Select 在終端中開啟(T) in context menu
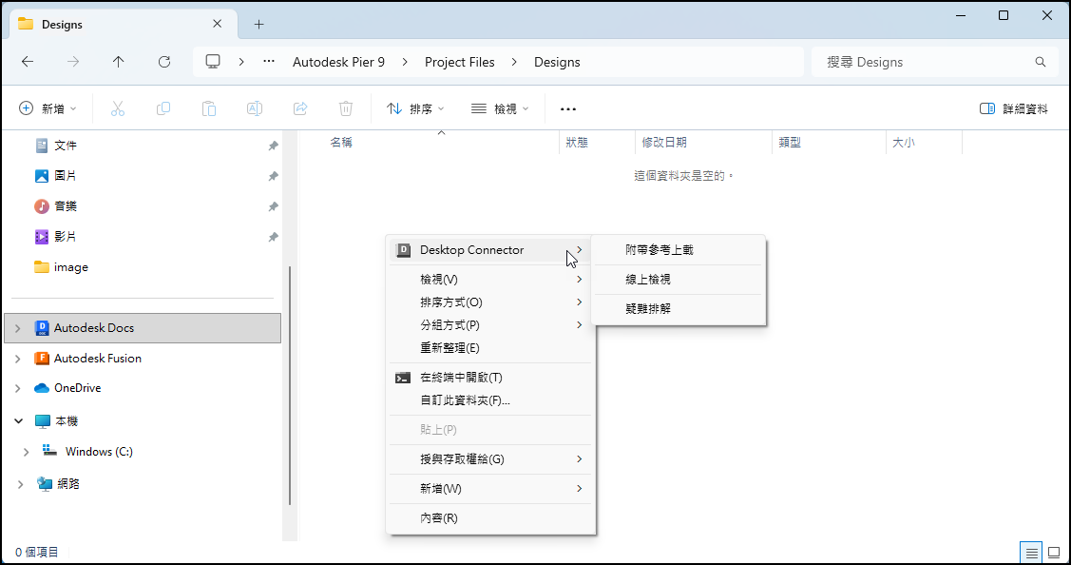The width and height of the screenshot is (1071, 565). [x=489, y=378]
